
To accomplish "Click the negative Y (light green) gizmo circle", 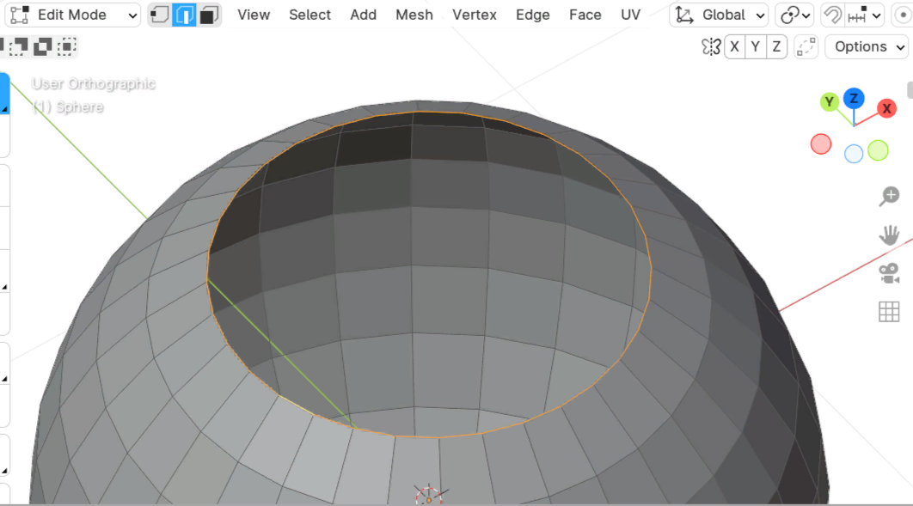I will 878,150.
